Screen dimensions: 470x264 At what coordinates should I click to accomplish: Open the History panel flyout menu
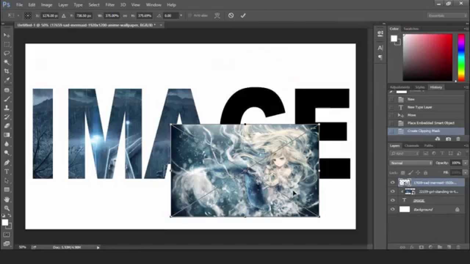coord(465,87)
